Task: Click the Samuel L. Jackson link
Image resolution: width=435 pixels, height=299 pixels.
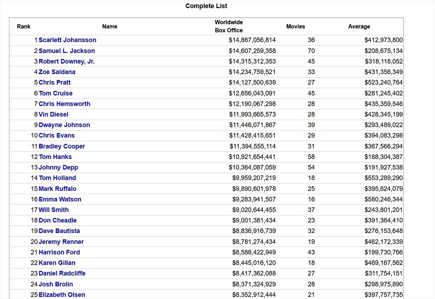Action: click(x=67, y=51)
